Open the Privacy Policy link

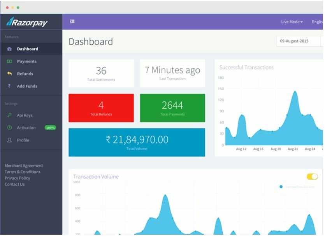[17, 178]
